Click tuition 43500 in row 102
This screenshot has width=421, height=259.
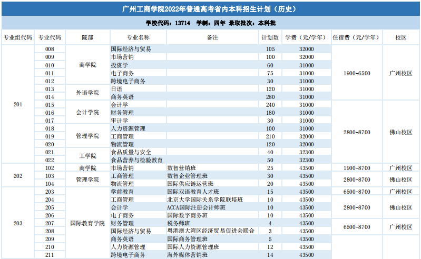tap(306, 168)
